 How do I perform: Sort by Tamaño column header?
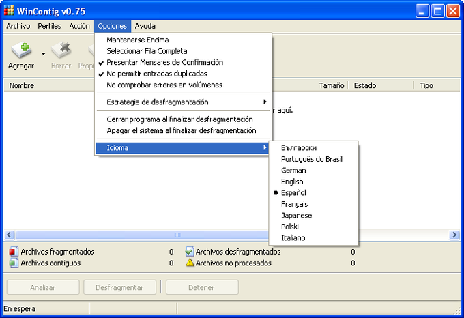(x=309, y=85)
